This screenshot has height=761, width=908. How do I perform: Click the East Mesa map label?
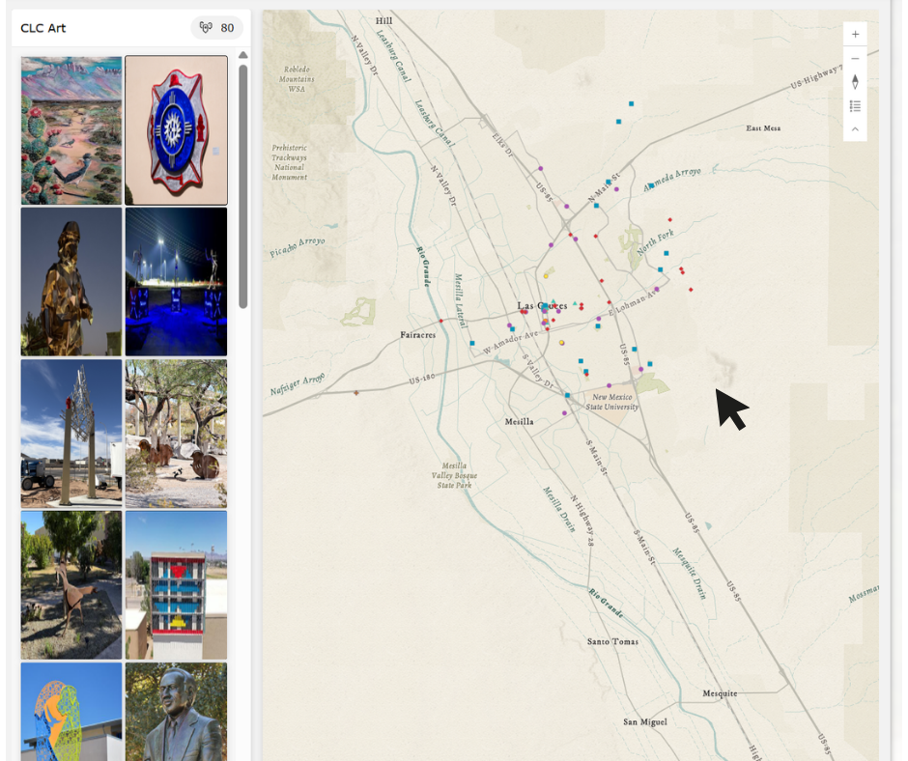763,128
